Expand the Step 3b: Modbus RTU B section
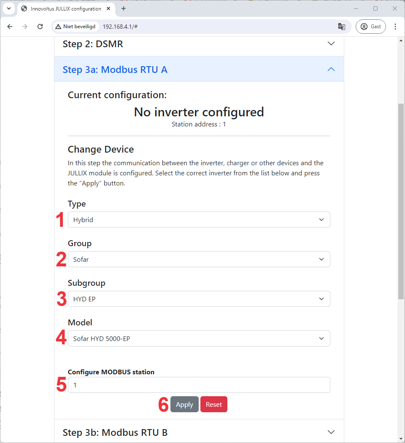The height and width of the screenshot is (443, 405). [199, 432]
